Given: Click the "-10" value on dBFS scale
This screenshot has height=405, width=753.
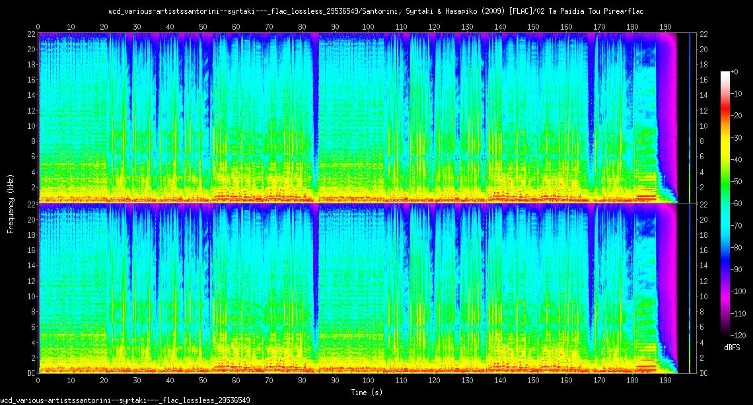Looking at the screenshot, I should click(x=736, y=94).
